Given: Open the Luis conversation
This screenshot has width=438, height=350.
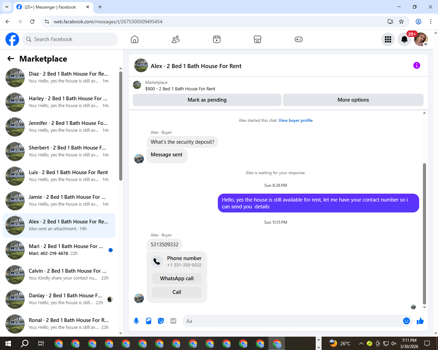Looking at the screenshot, I should click(59, 176).
